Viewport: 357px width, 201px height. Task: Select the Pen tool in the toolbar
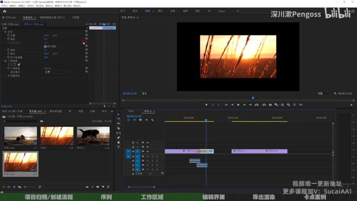point(118,138)
